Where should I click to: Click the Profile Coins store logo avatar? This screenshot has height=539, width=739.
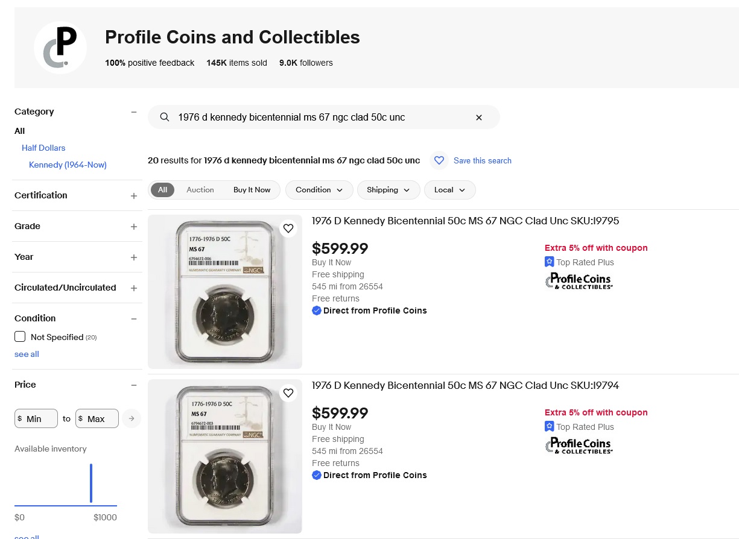coord(60,48)
